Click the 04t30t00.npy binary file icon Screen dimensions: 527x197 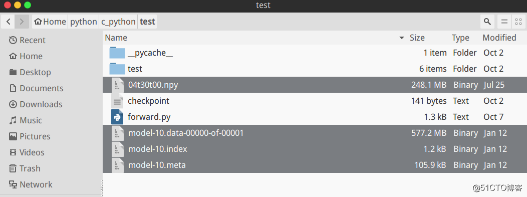(x=117, y=85)
